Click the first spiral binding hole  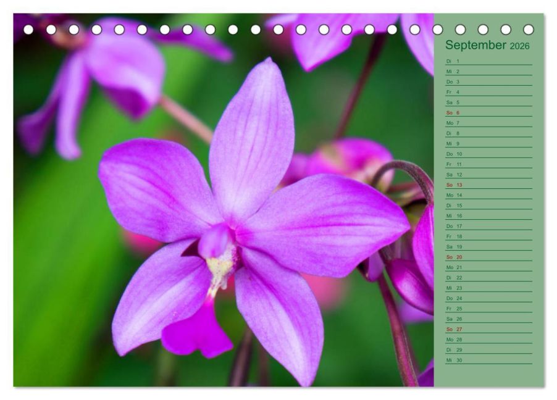click(28, 30)
